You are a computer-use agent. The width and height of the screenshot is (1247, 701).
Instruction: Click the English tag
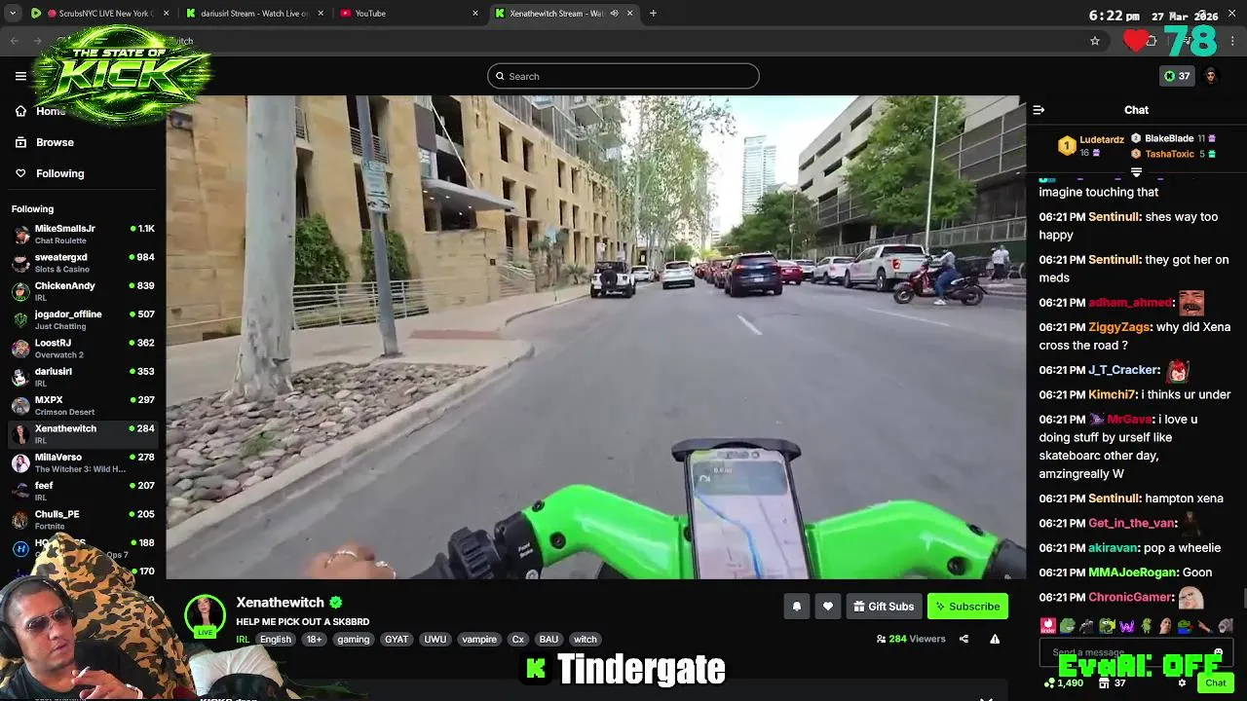coord(276,640)
